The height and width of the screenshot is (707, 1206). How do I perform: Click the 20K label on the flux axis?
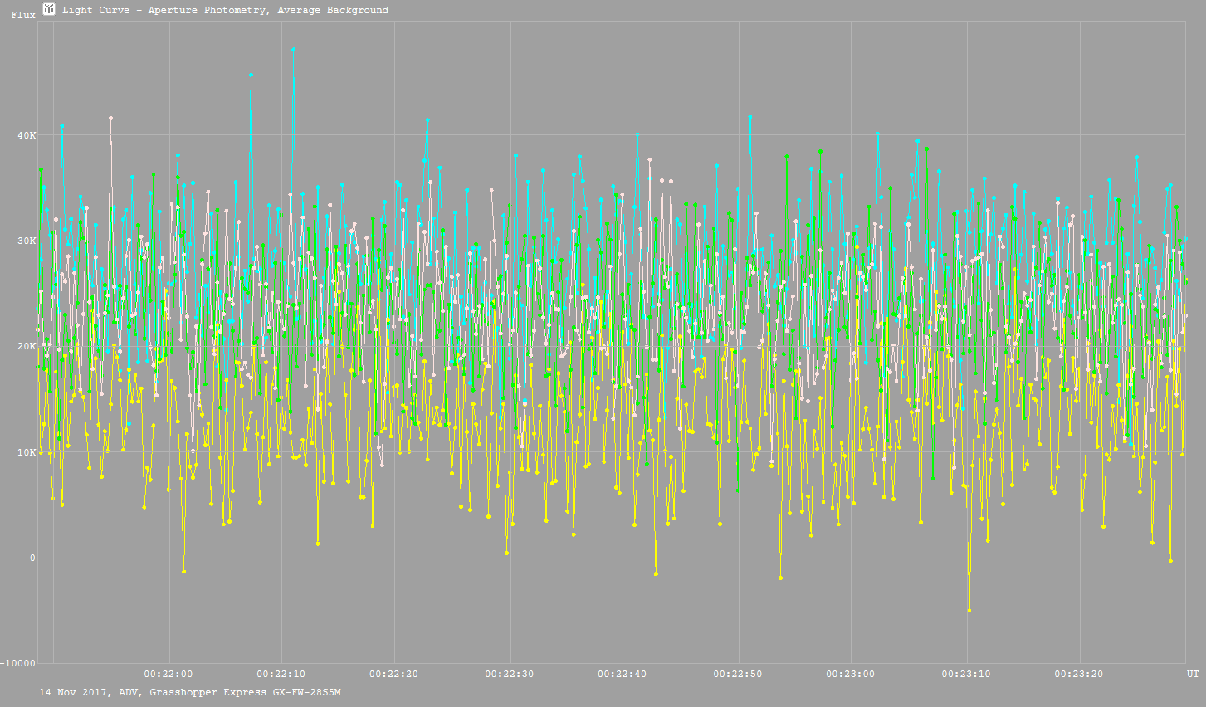(x=27, y=347)
